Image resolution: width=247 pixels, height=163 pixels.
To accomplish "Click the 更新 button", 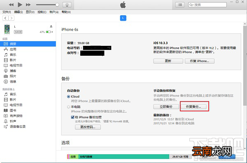I will coord(168,61).
